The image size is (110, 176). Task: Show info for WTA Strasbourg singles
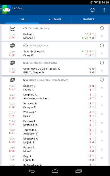tap(102, 45)
